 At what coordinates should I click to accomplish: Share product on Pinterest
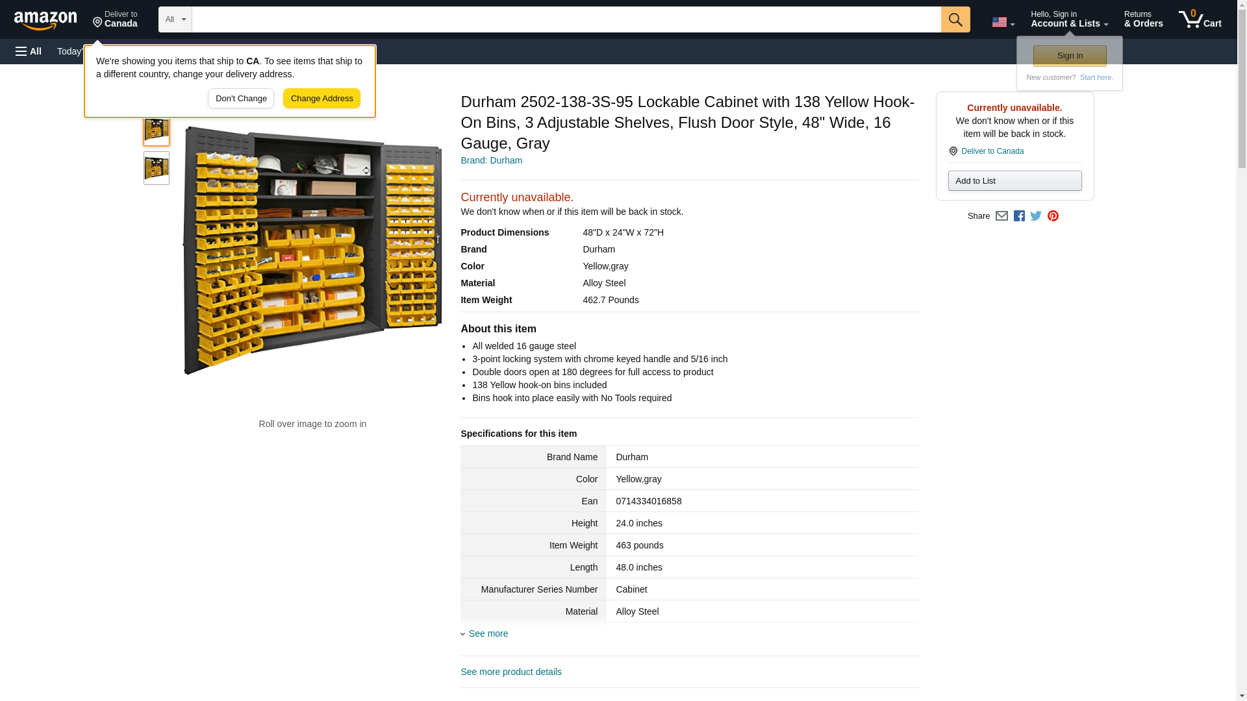(x=1053, y=216)
